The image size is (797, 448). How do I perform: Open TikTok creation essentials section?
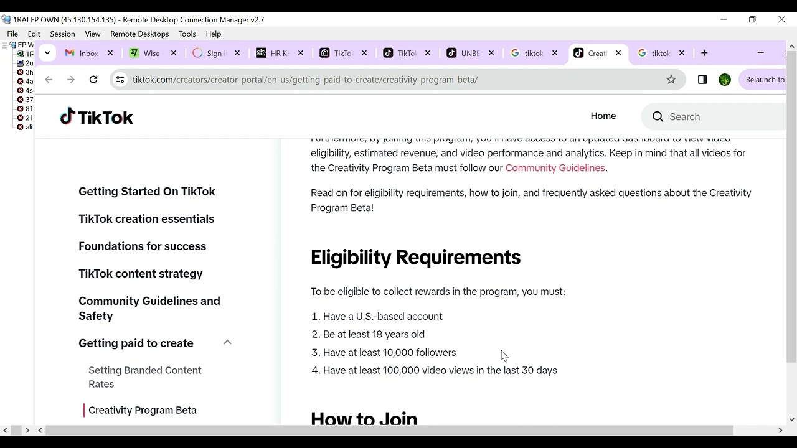pos(146,219)
